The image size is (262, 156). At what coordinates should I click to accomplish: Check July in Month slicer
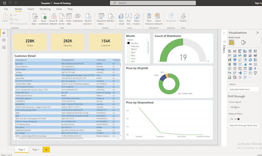tap(128, 61)
